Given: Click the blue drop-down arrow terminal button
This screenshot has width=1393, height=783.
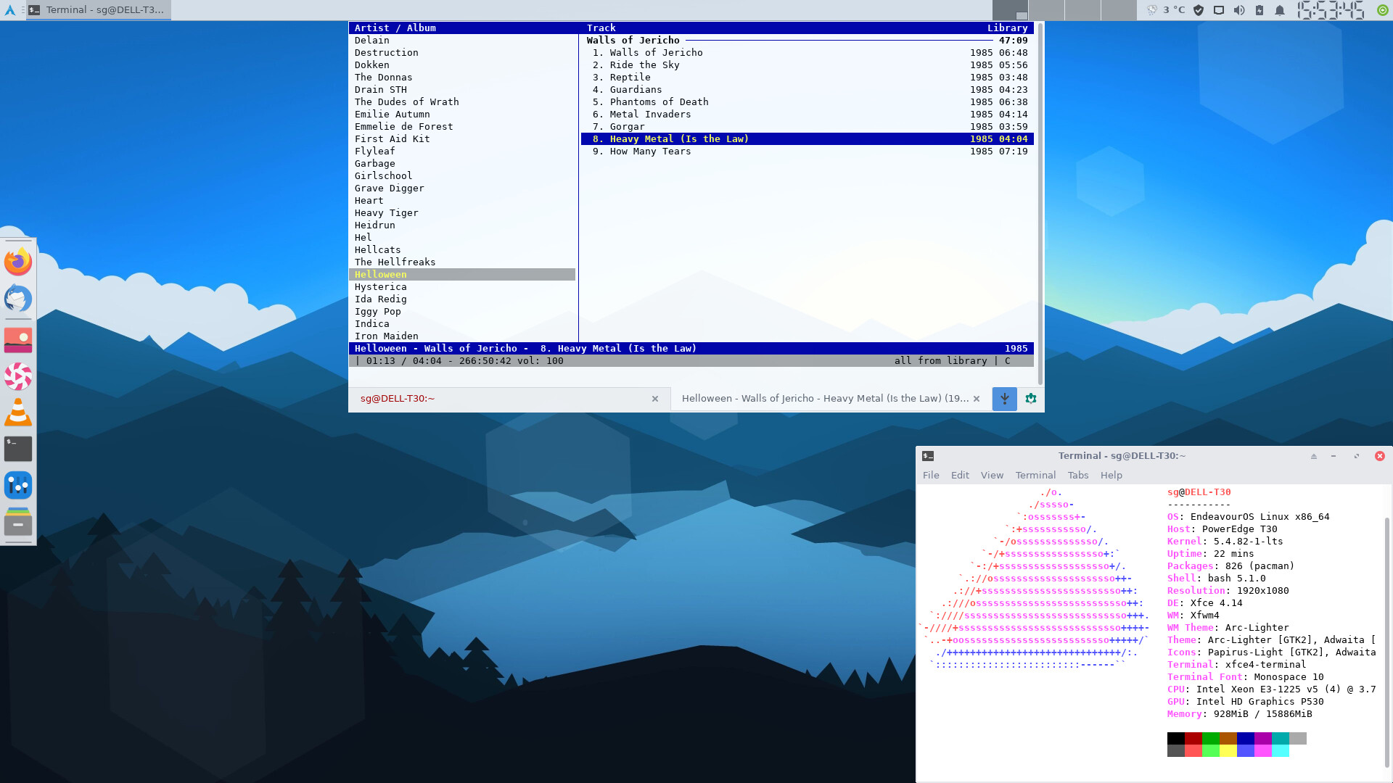Looking at the screenshot, I should pos(1004,399).
